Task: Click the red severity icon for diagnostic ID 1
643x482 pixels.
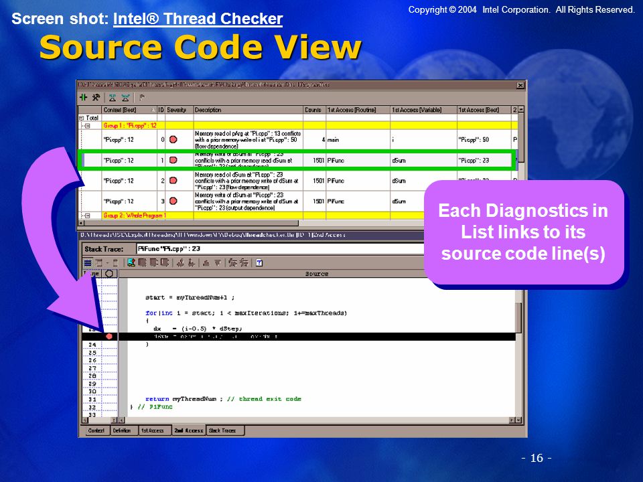Action: [x=173, y=160]
